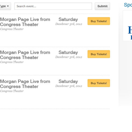Open third Morgan Page Live event title
The height and width of the screenshot is (132, 132).
coord(25,84)
